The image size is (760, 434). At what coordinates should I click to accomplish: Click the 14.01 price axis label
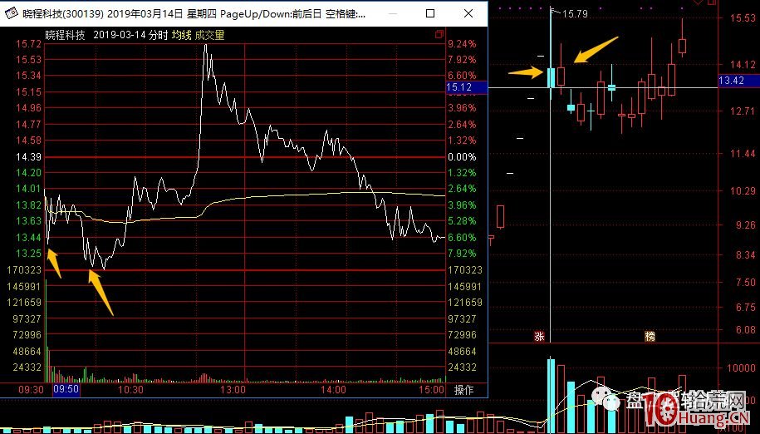pyautogui.click(x=28, y=189)
